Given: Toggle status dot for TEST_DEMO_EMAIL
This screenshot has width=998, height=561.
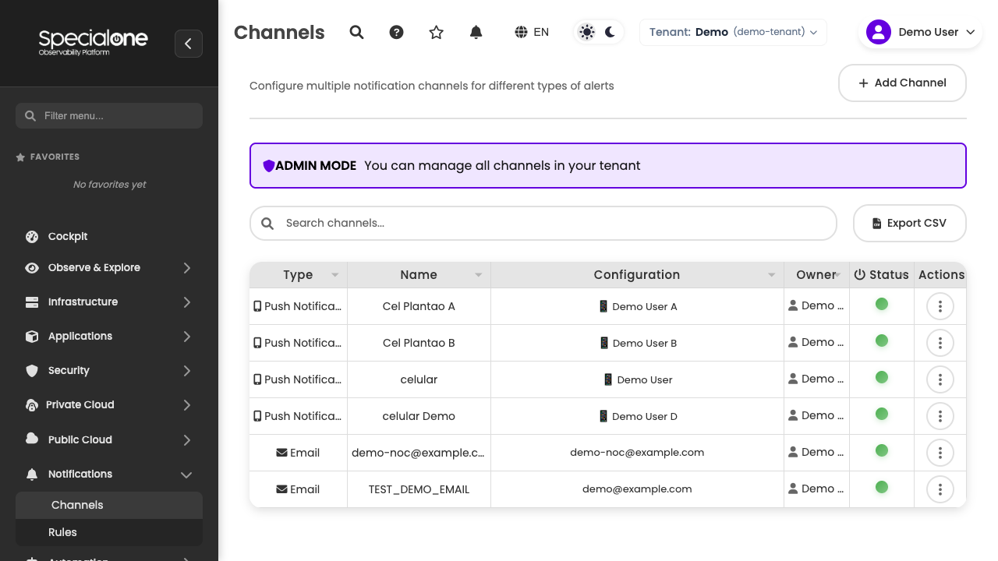Looking at the screenshot, I should point(882,487).
